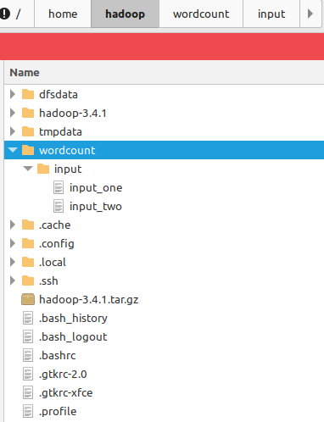324x422 pixels.
Task: Click the .gtkrc-xfce file icon
Action: click(28, 392)
